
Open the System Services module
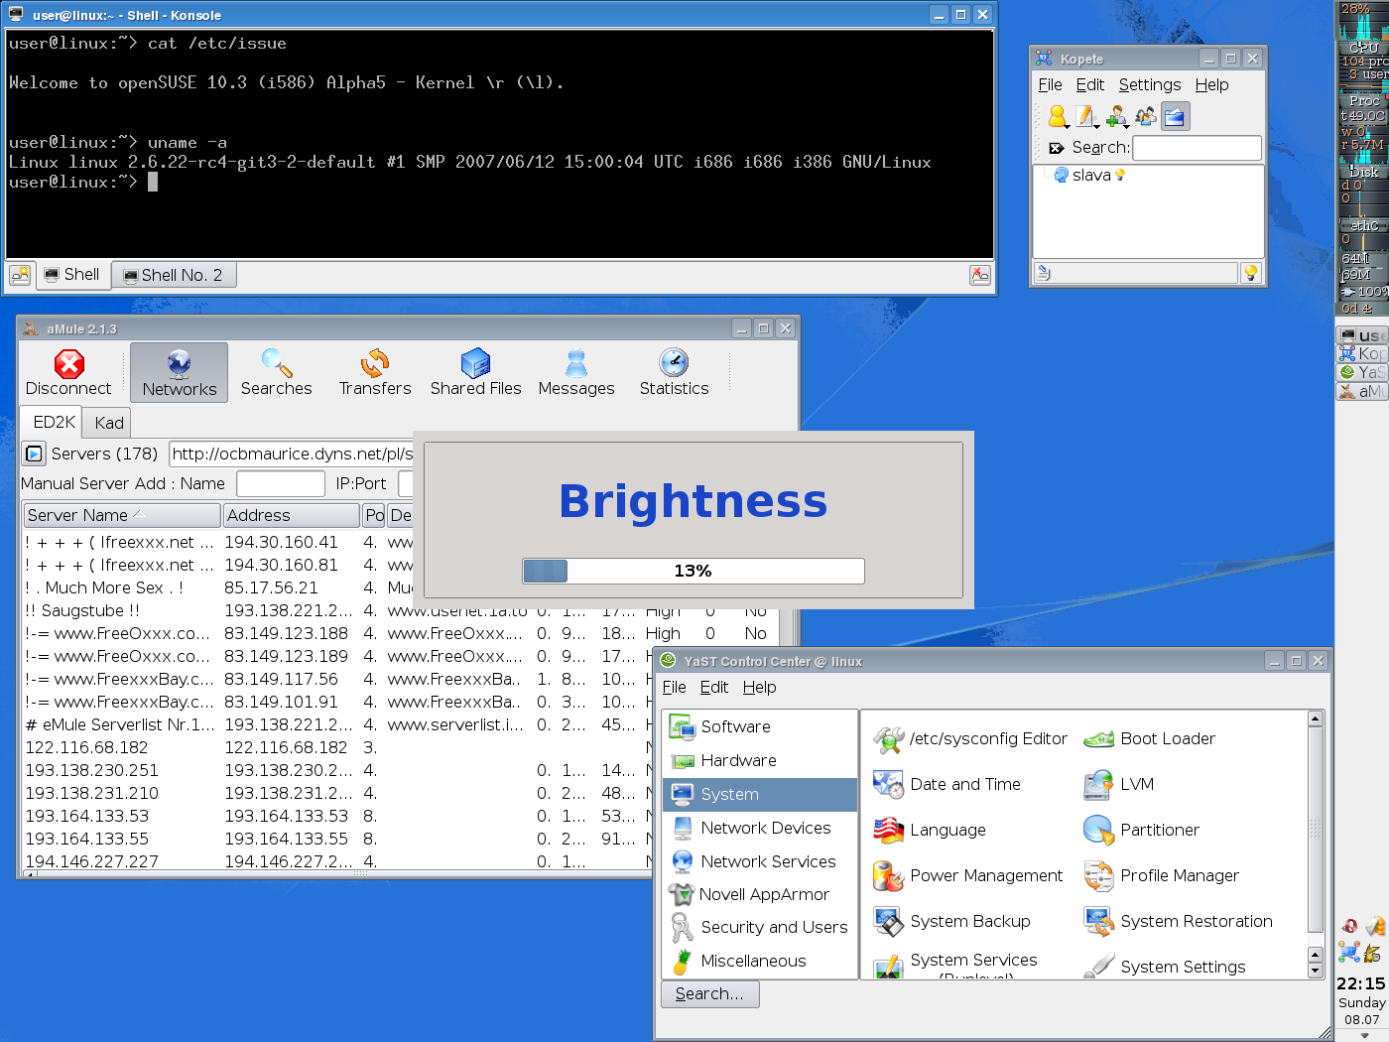point(955,965)
